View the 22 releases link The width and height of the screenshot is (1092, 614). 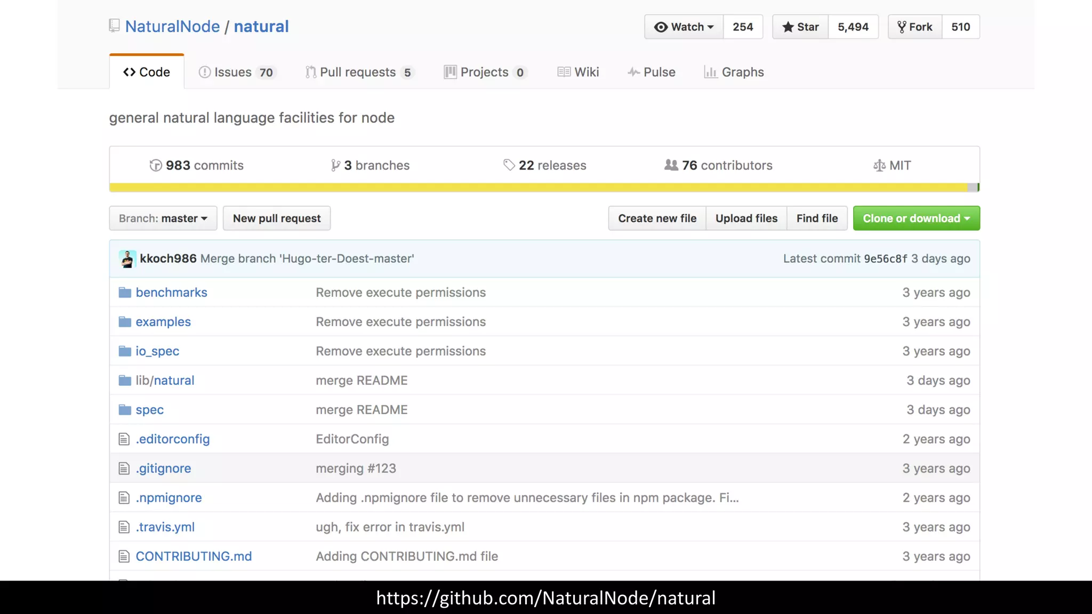coord(544,165)
